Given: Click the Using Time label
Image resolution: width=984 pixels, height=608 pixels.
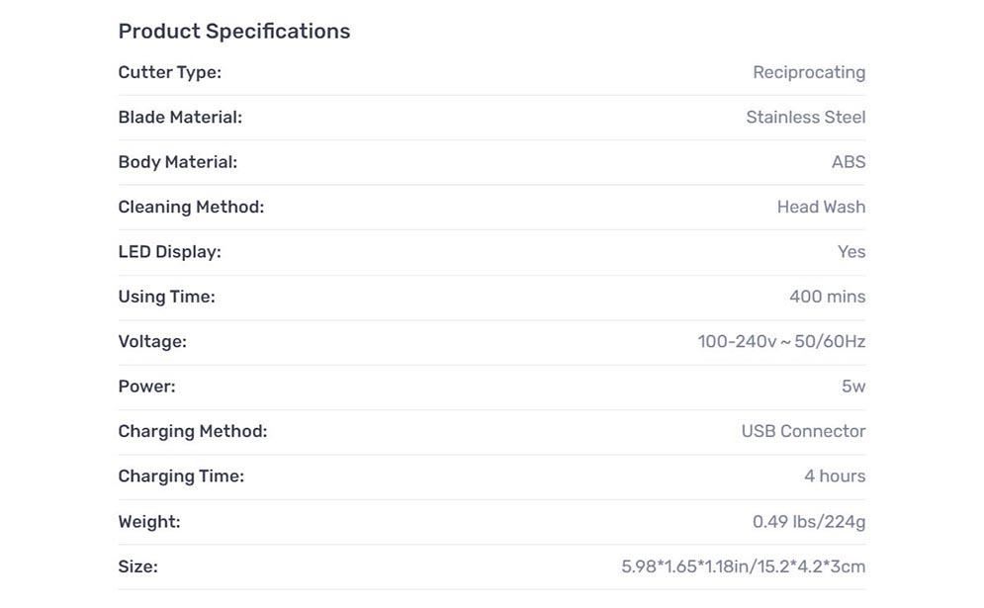Looking at the screenshot, I should coord(166,297).
